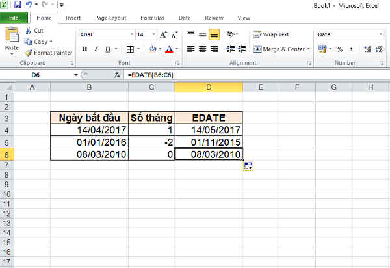Viewport: 390px width, 268px height.
Task: Open the Name Box dropdown arrow
Action: pos(76,75)
